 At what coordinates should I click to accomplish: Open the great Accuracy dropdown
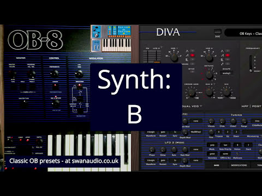[x=212, y=154]
